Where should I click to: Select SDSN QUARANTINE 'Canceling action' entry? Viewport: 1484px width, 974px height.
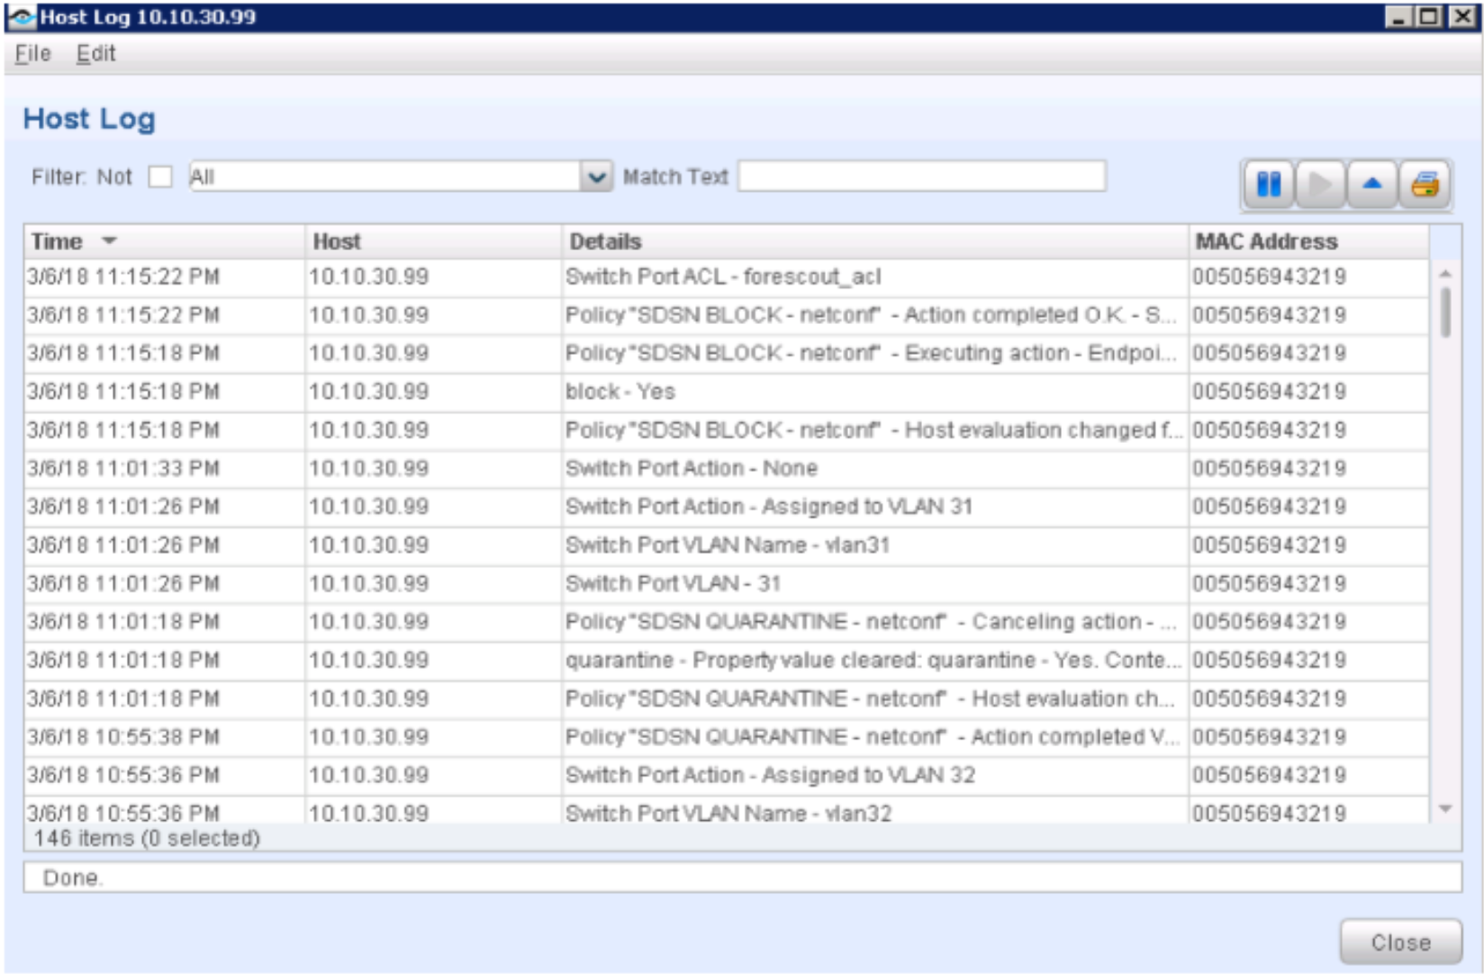pos(726,622)
